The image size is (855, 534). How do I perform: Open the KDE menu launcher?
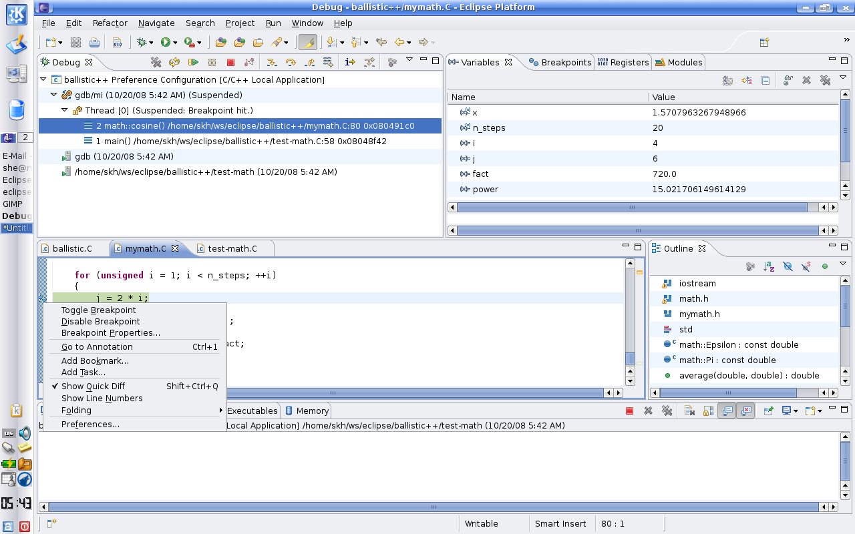(17, 13)
